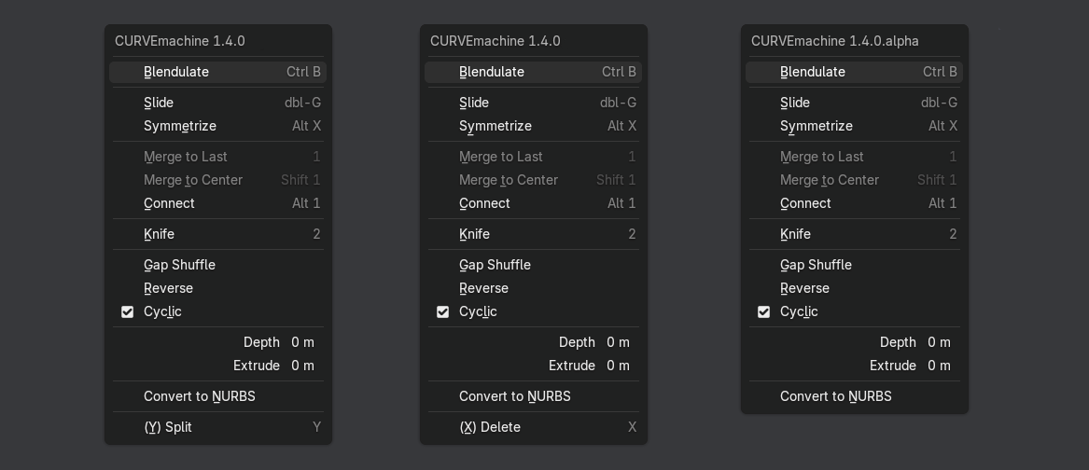Toggle Cyclic checkbox in left menu
This screenshot has height=470, width=1089.
[127, 311]
